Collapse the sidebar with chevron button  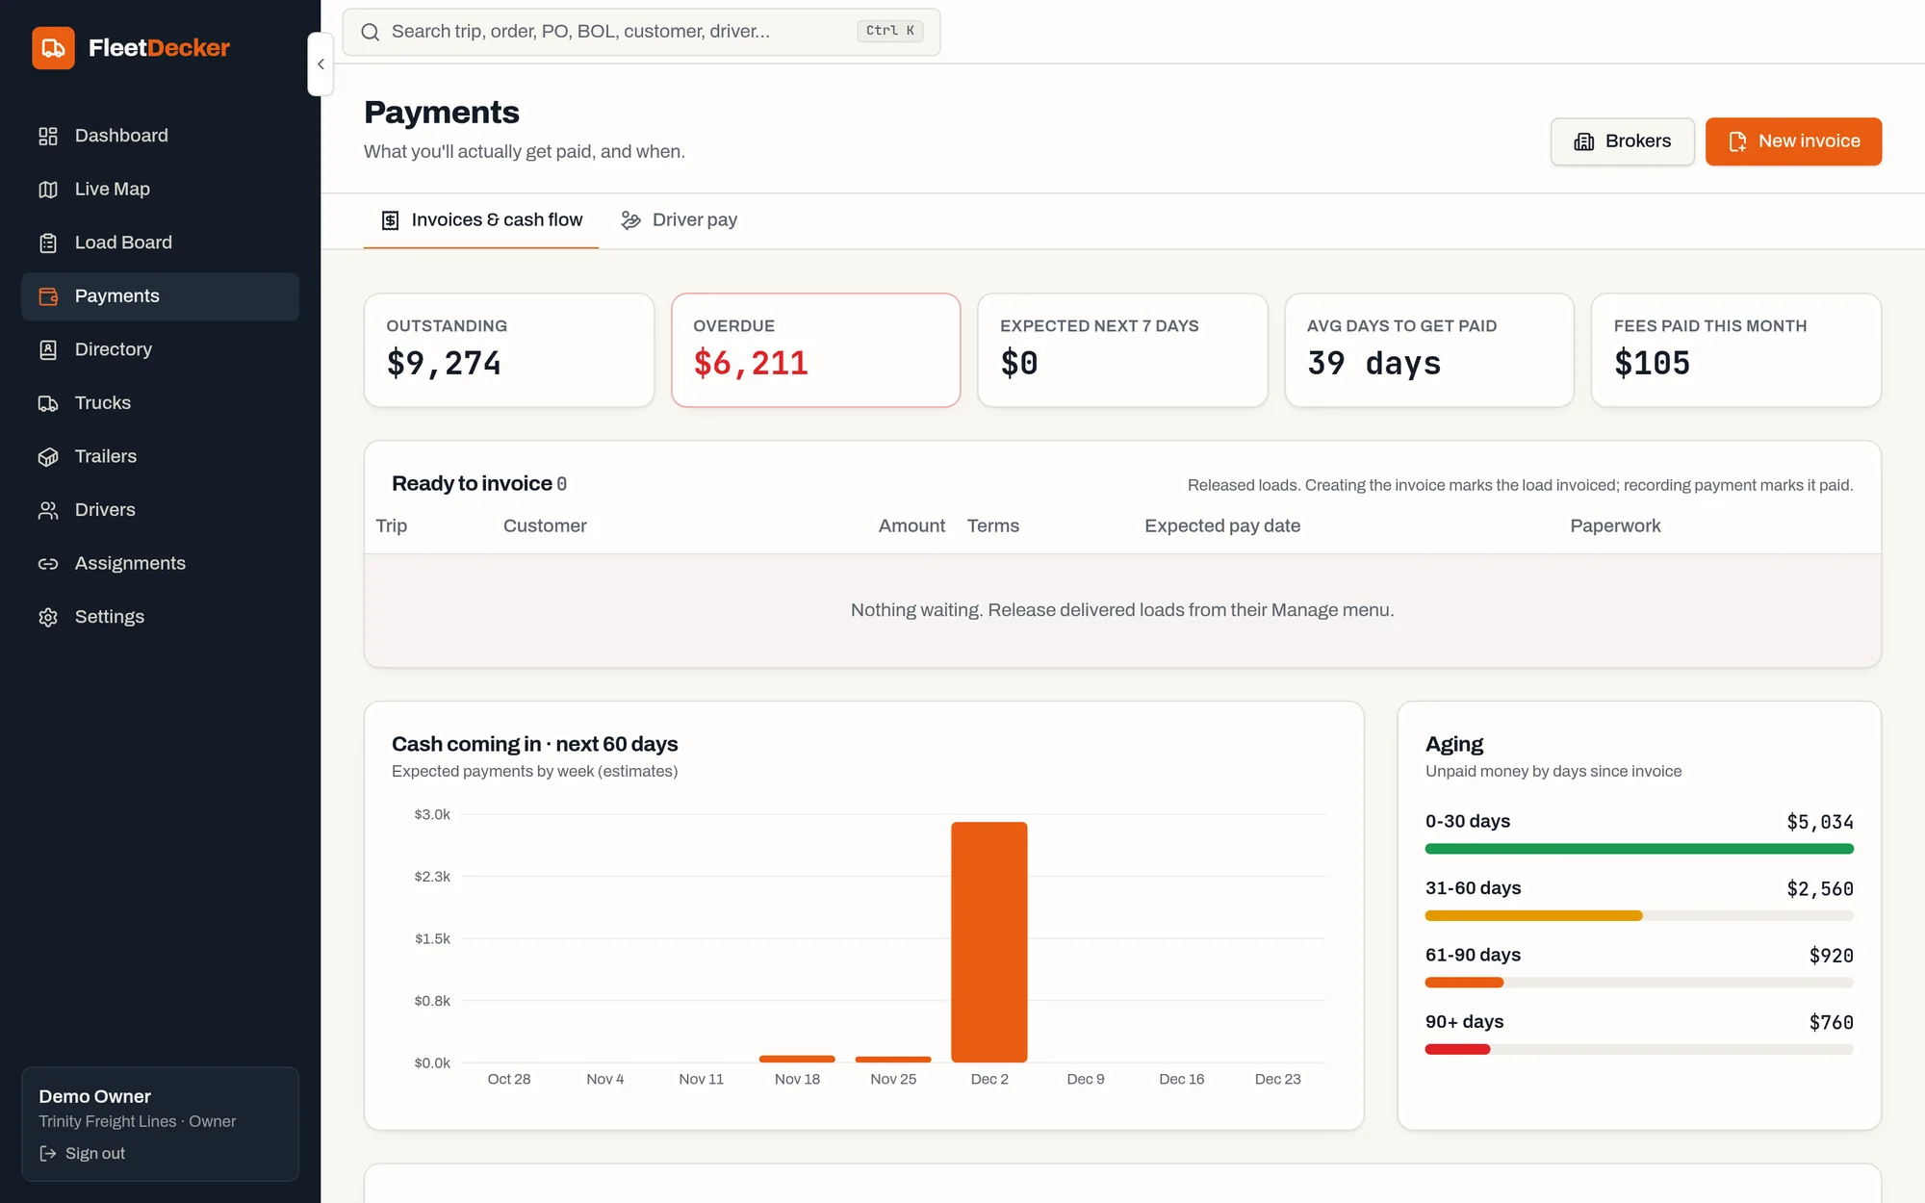click(321, 64)
